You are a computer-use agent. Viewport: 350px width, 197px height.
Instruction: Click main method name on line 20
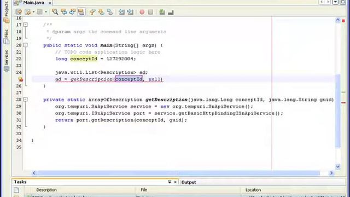point(106,45)
